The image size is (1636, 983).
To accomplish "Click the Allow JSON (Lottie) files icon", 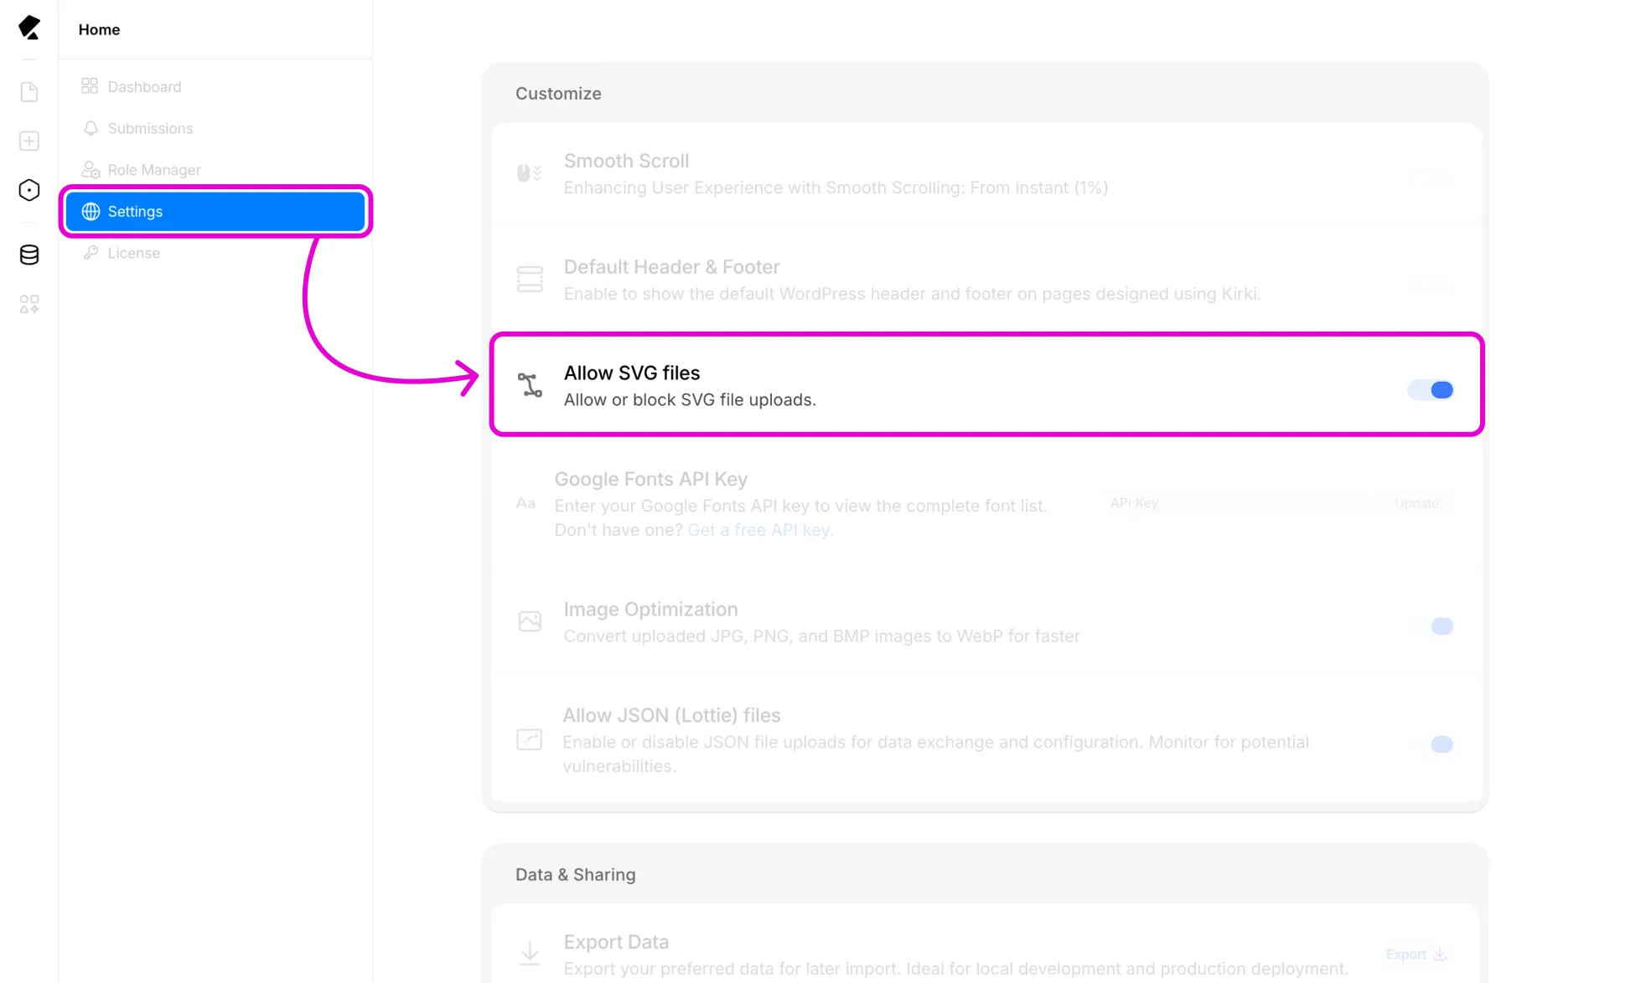I will pos(530,739).
